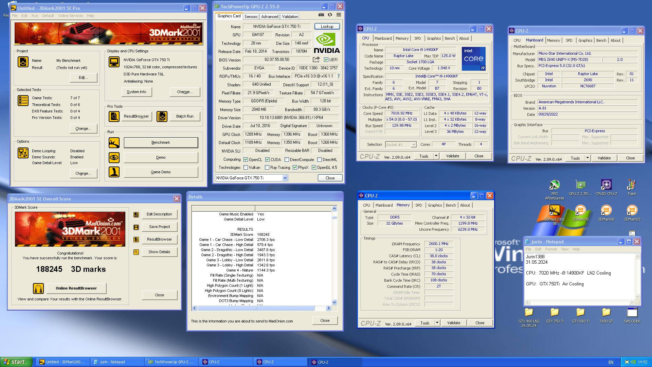Toggle OpenCL checkbox
Viewport: 652px width, 367px height.
pyautogui.click(x=246, y=159)
